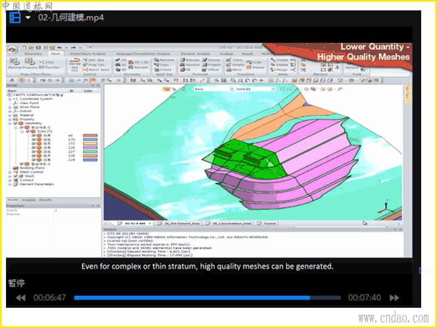Image resolution: width=437 pixels, height=328 pixels.
Task: Generate a 3D mesh
Action: (x=121, y=70)
